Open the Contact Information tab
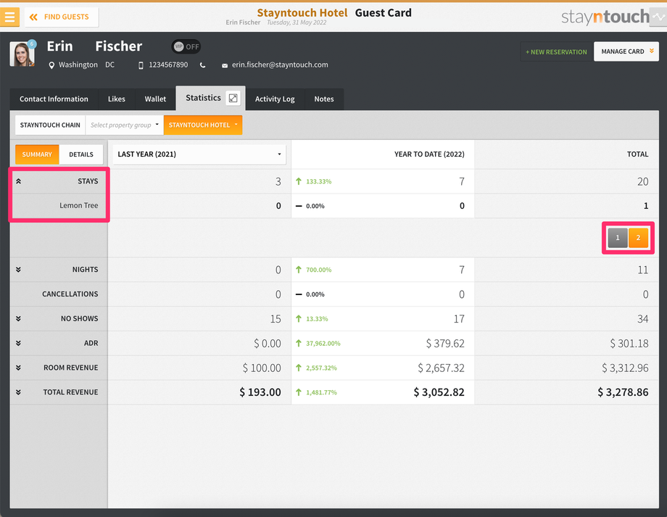Viewport: 667px width, 517px height. pyautogui.click(x=54, y=99)
